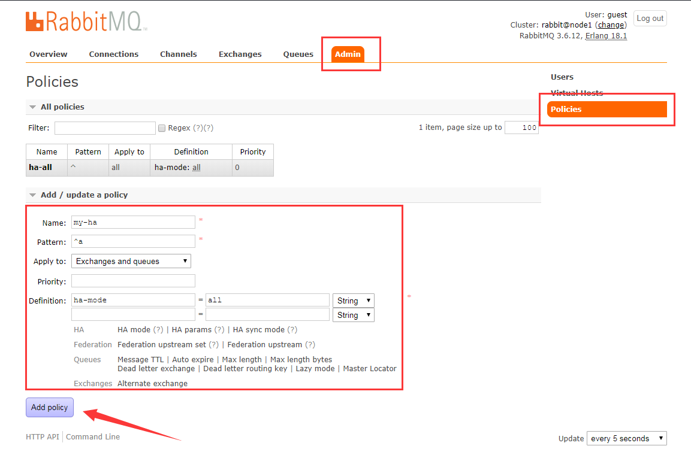Edit the ha-mode definition key field
This screenshot has height=452, width=691.
coord(133,300)
